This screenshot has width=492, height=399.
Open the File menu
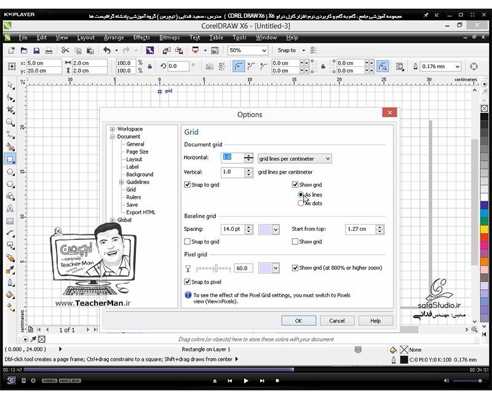pos(23,37)
